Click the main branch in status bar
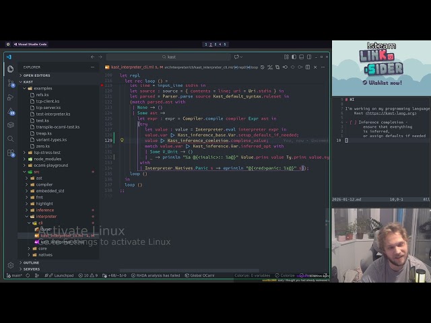The width and height of the screenshot is (431, 323). [x=14, y=275]
